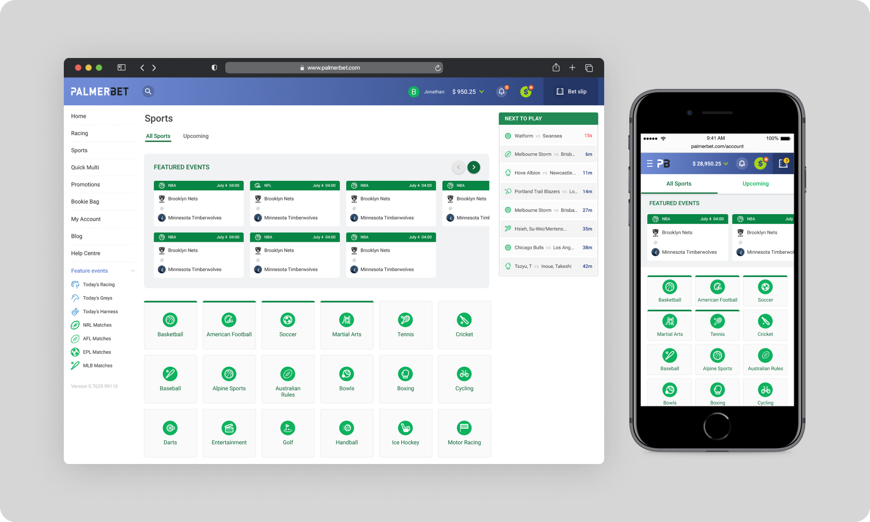Click the Safari sidebar toggle icon
Image resolution: width=870 pixels, height=522 pixels.
(x=121, y=68)
